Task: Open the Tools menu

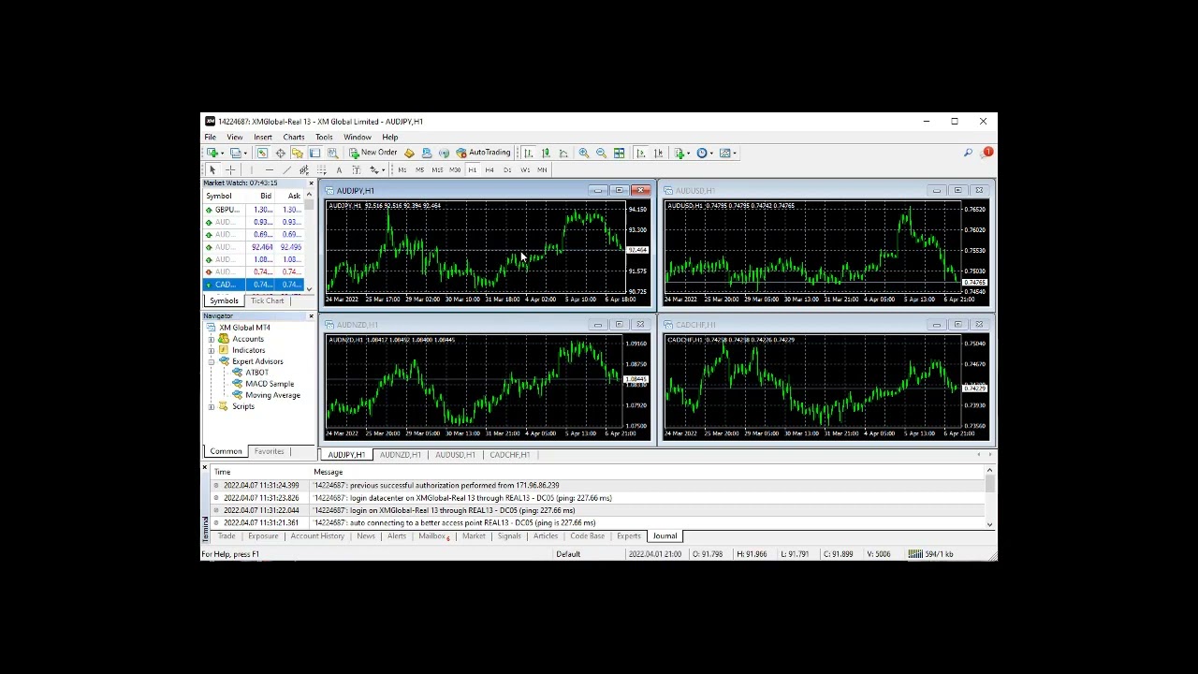Action: tap(324, 137)
